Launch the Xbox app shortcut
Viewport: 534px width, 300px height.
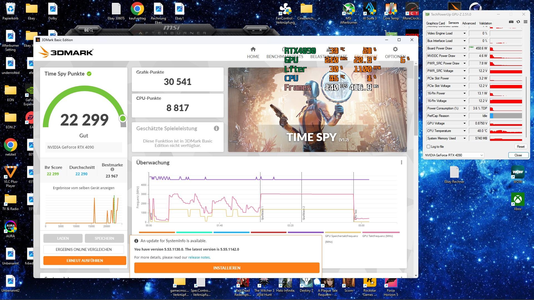pos(518,202)
